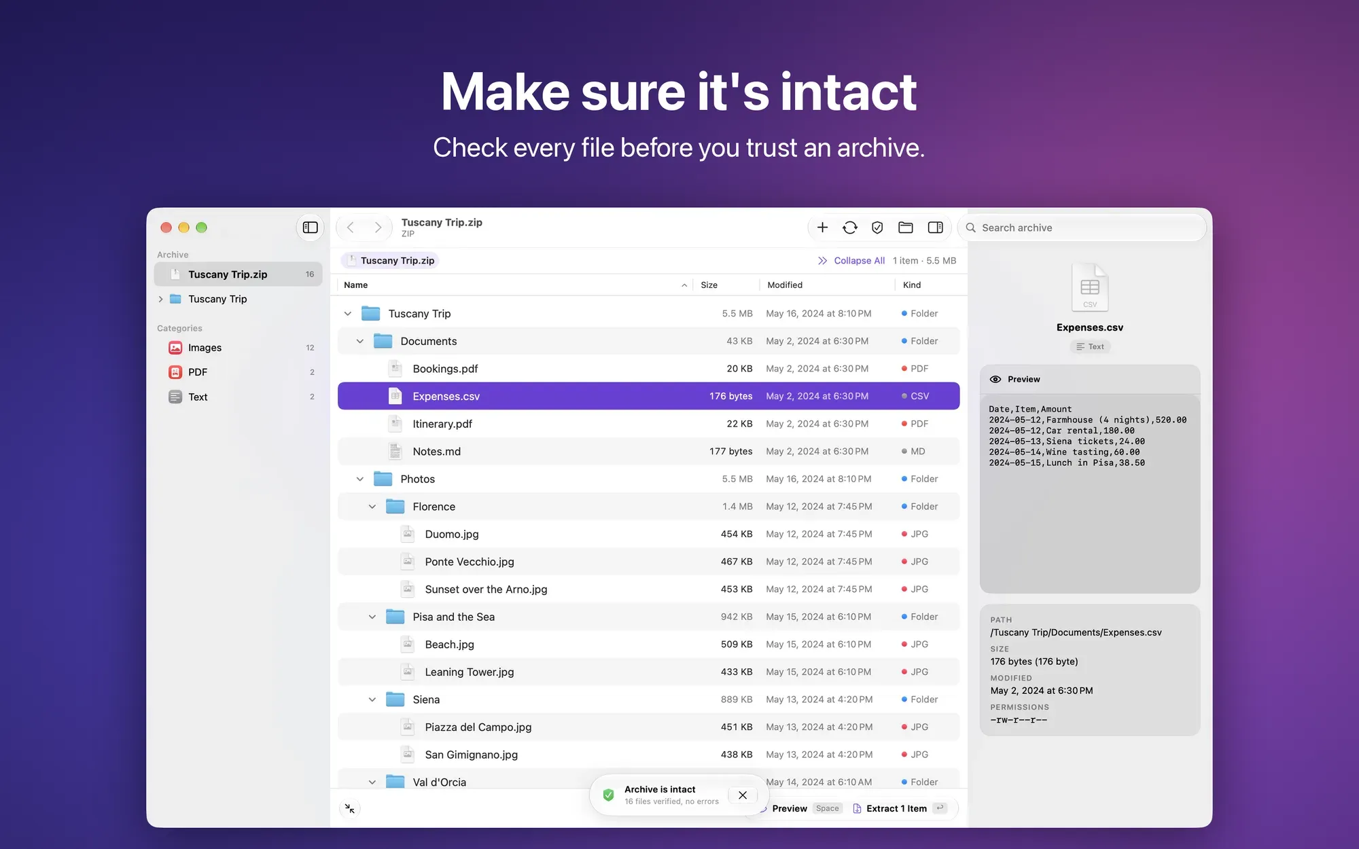Viewport: 1359px width, 849px height.
Task: Select San Gimignano.jpg
Action: click(648, 755)
